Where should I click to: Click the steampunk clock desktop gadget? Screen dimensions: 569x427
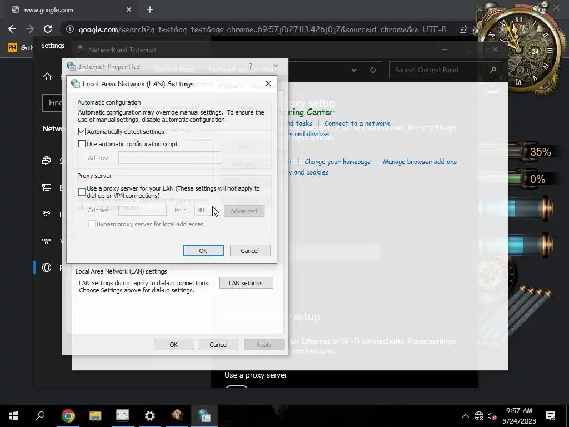click(520, 49)
